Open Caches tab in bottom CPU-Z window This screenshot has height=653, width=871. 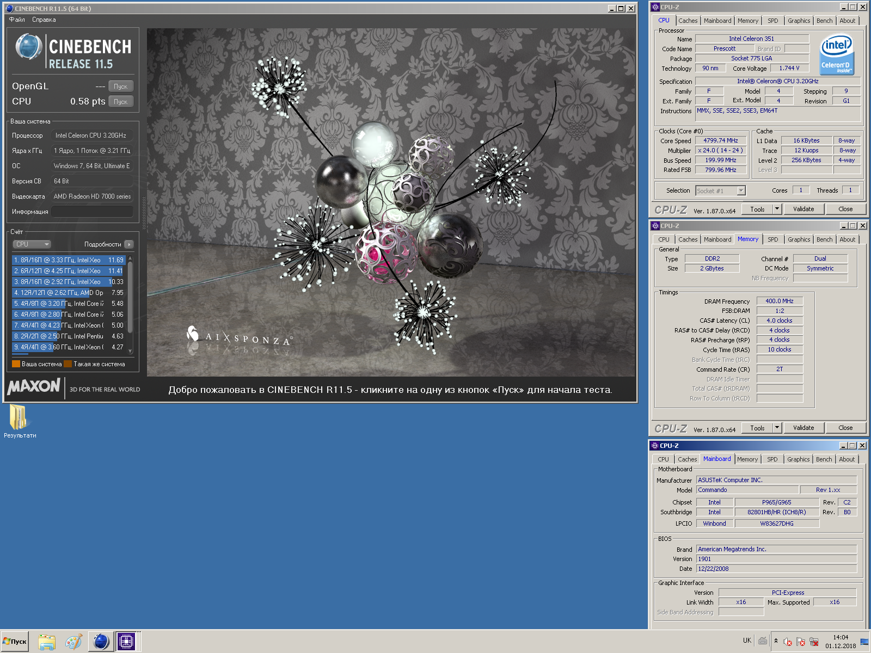[x=688, y=459]
